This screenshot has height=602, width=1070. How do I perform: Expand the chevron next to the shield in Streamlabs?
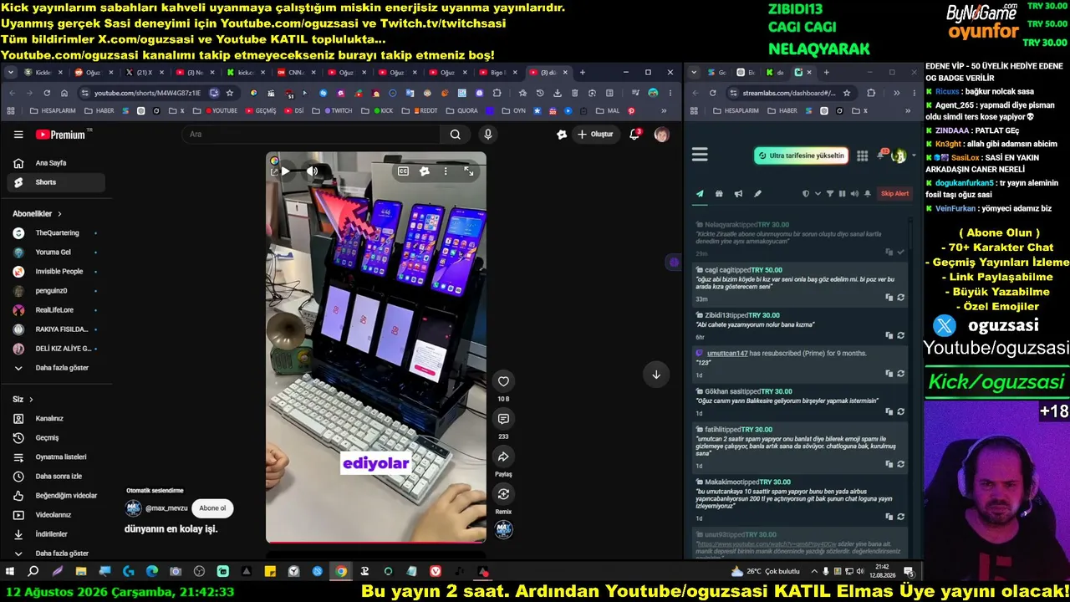pos(818,194)
